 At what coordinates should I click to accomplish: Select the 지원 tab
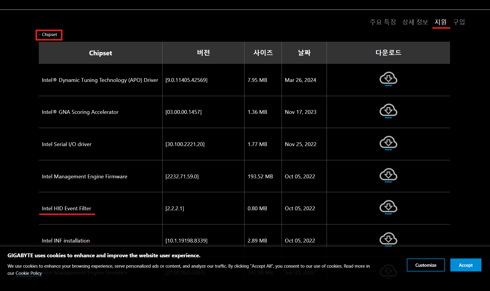[441, 22]
